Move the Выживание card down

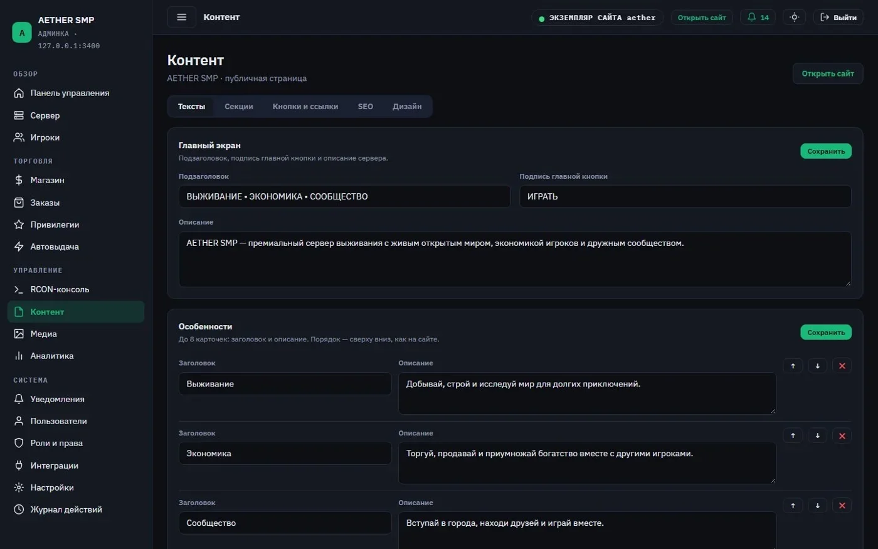click(x=817, y=366)
